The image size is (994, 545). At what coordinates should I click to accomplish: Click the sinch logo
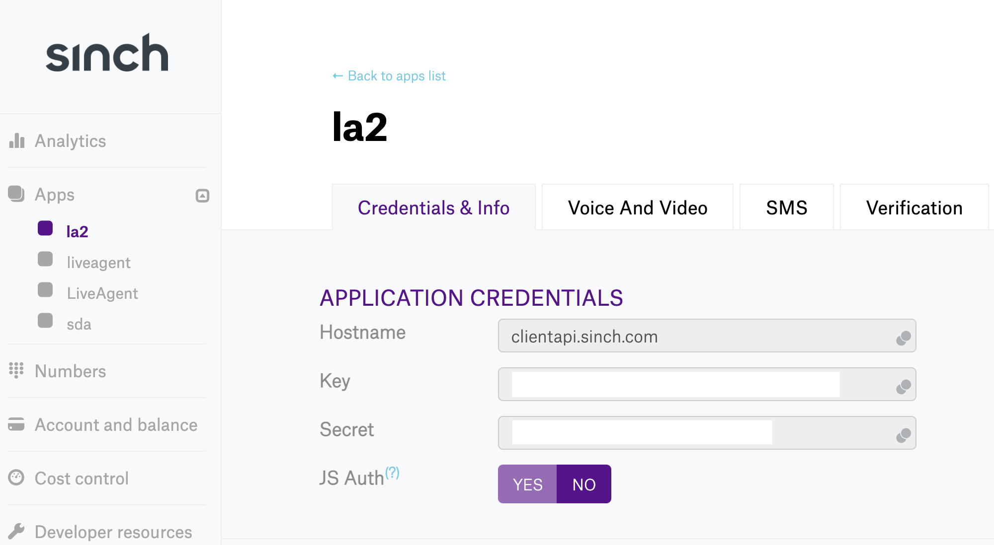point(107,54)
